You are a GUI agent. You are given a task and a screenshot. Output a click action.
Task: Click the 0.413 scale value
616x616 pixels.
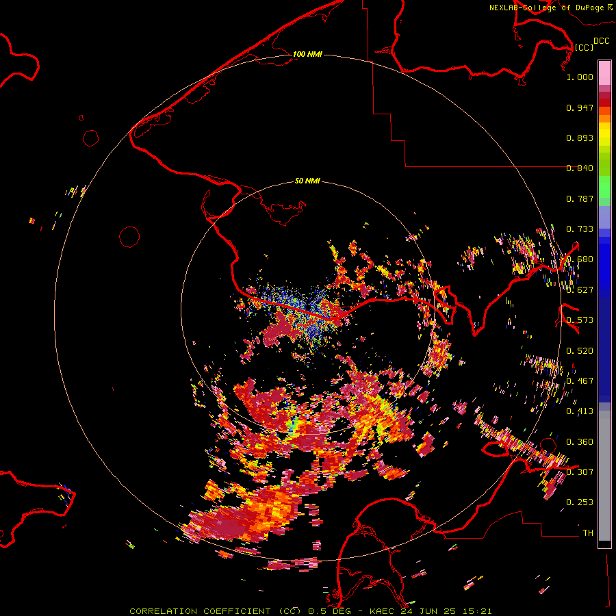click(x=580, y=411)
